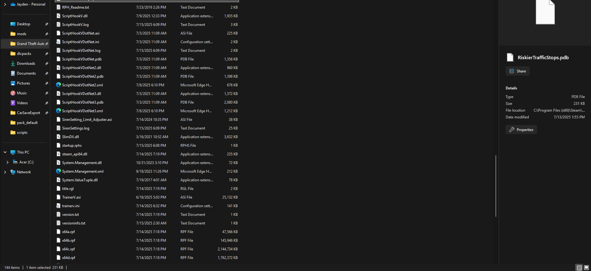Click the document icon beside RiskierTrafficStops.pdb title
The width and height of the screenshot is (591, 271).
pyautogui.click(x=510, y=57)
